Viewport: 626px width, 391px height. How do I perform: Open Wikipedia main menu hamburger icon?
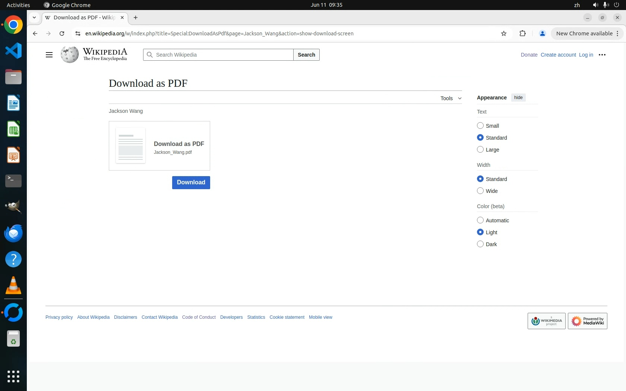49,55
